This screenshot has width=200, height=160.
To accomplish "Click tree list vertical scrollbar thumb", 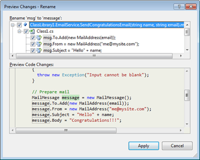I will (187, 32).
